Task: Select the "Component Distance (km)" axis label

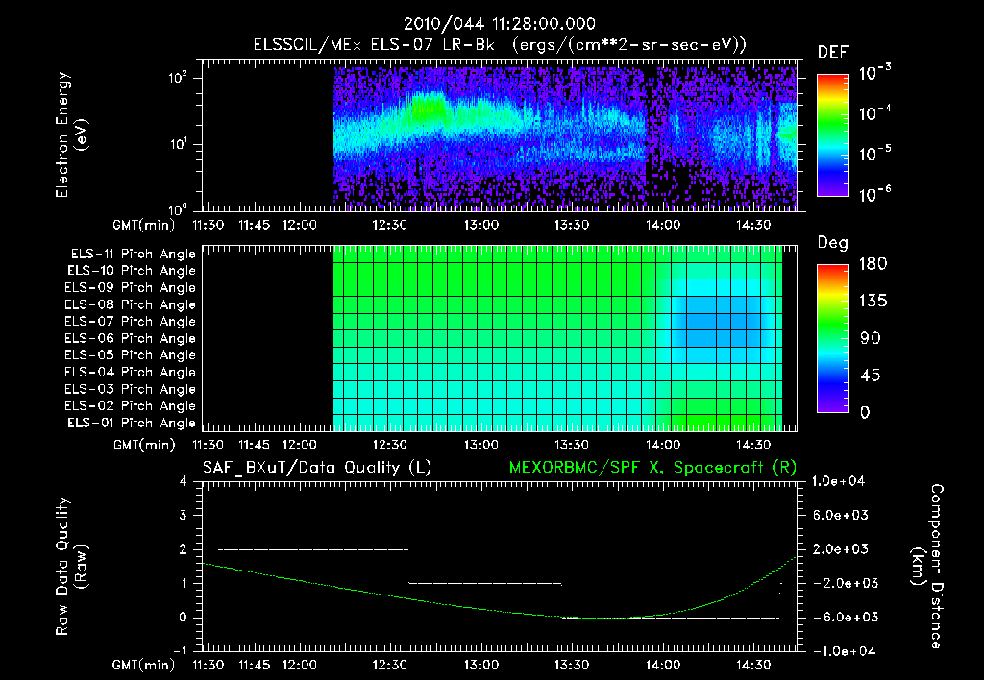Action: pos(927,567)
